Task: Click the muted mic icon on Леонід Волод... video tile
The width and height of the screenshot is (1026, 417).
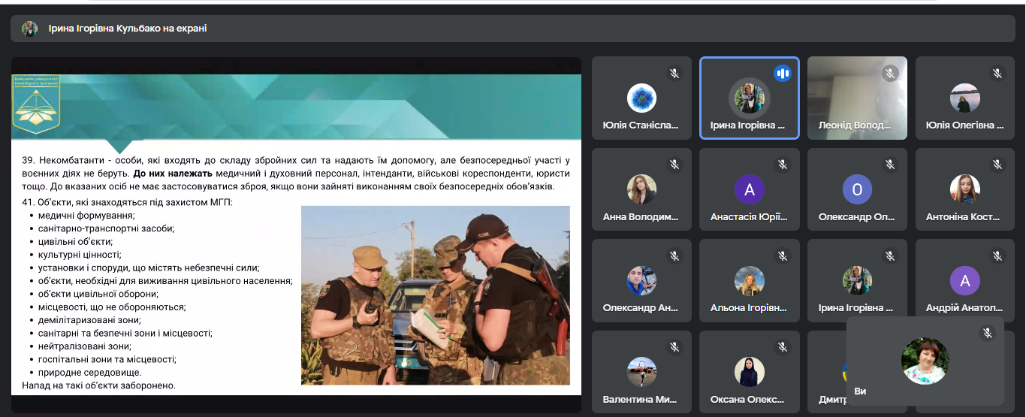Action: [890, 74]
